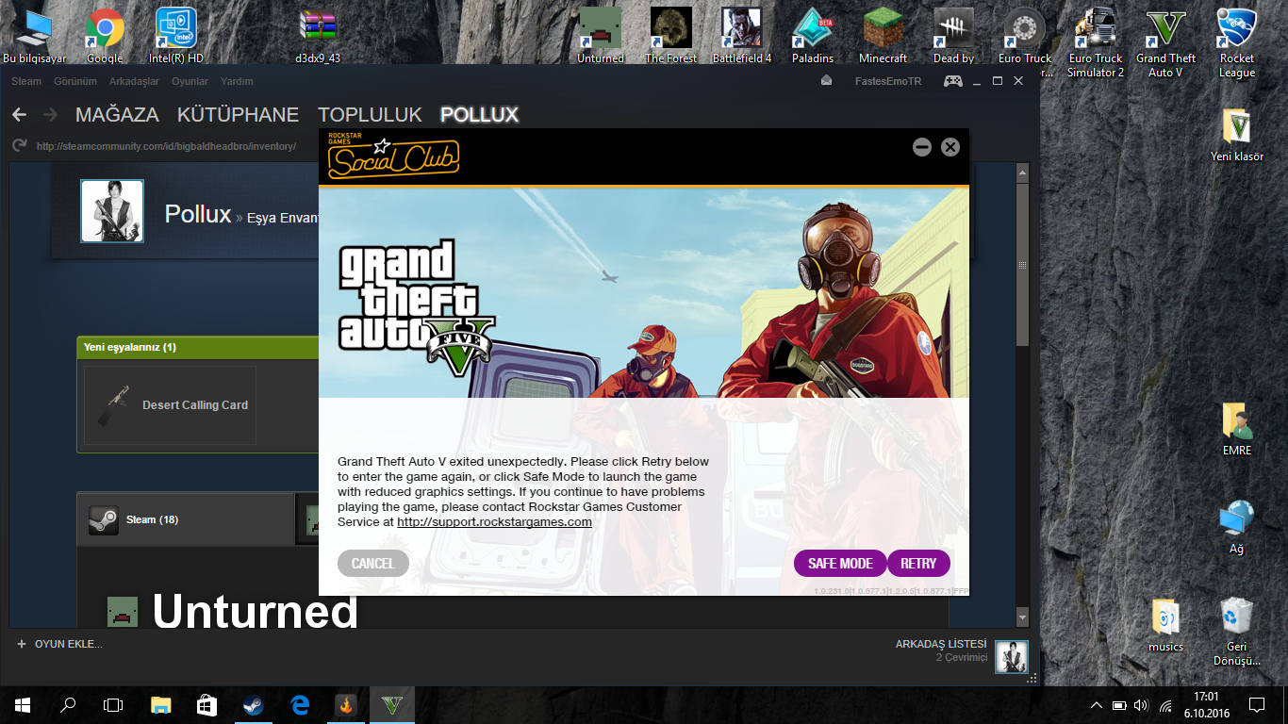Click Pollux profile avatar in Steam
1288x724 pixels.
tap(112, 211)
